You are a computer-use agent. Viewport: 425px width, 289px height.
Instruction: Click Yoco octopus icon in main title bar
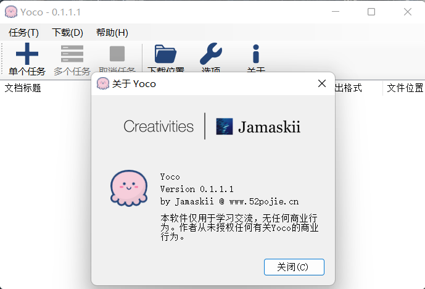[10, 12]
